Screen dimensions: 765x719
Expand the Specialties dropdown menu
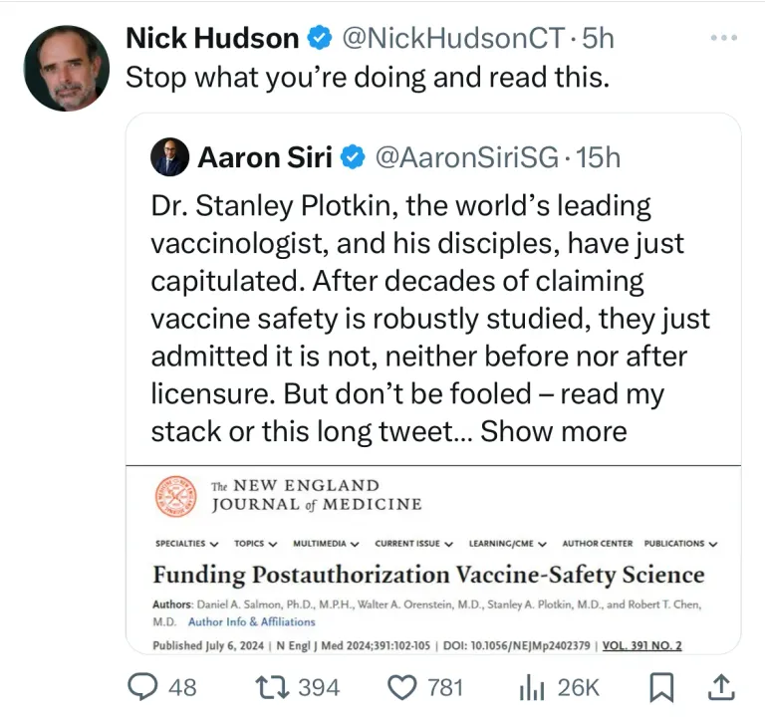(x=188, y=544)
